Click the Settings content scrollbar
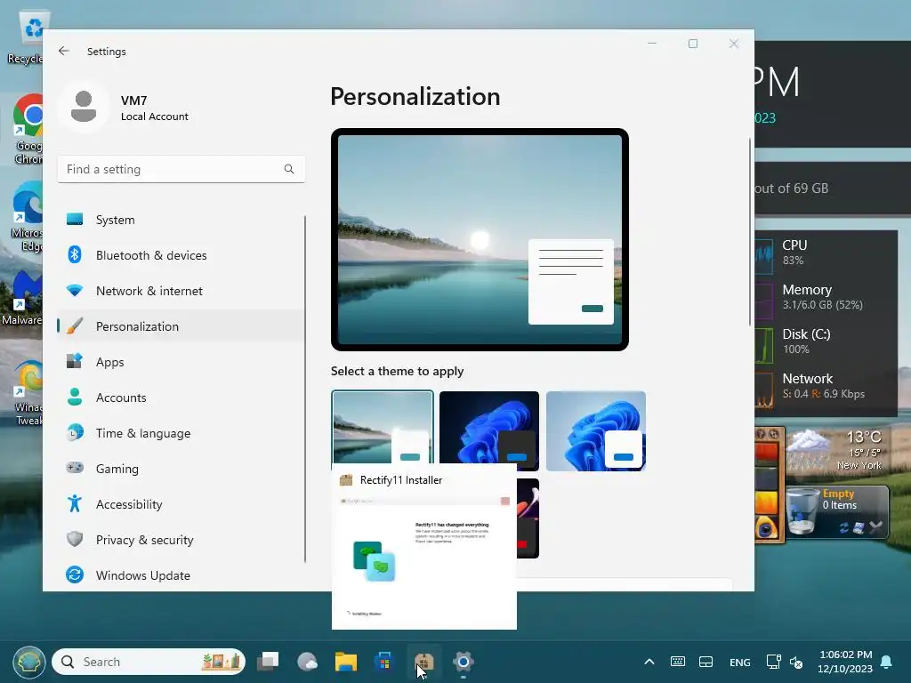The height and width of the screenshot is (683, 911). click(x=749, y=232)
